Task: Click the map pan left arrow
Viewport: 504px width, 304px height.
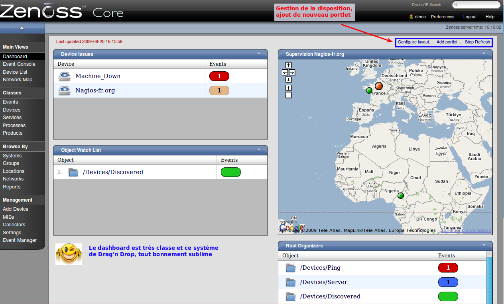Action: [285, 72]
